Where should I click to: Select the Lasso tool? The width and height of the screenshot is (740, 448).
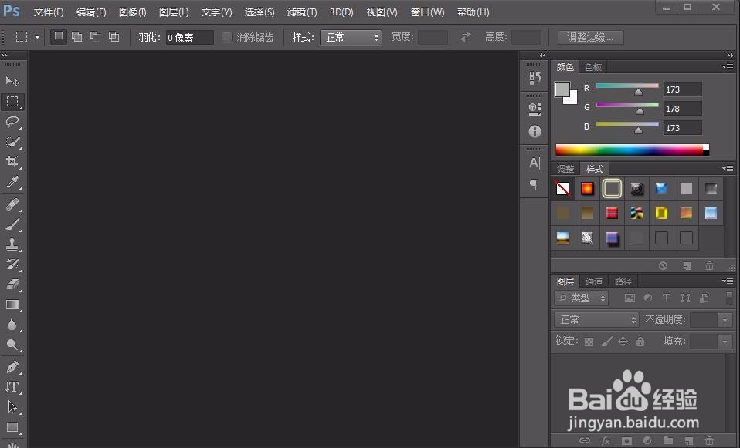tap(13, 122)
